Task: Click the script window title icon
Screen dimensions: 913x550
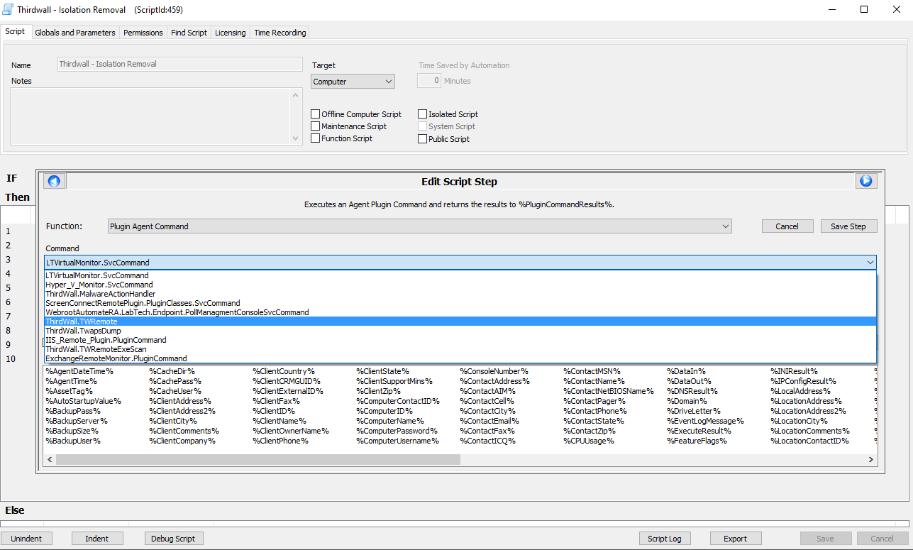Action: (9, 10)
